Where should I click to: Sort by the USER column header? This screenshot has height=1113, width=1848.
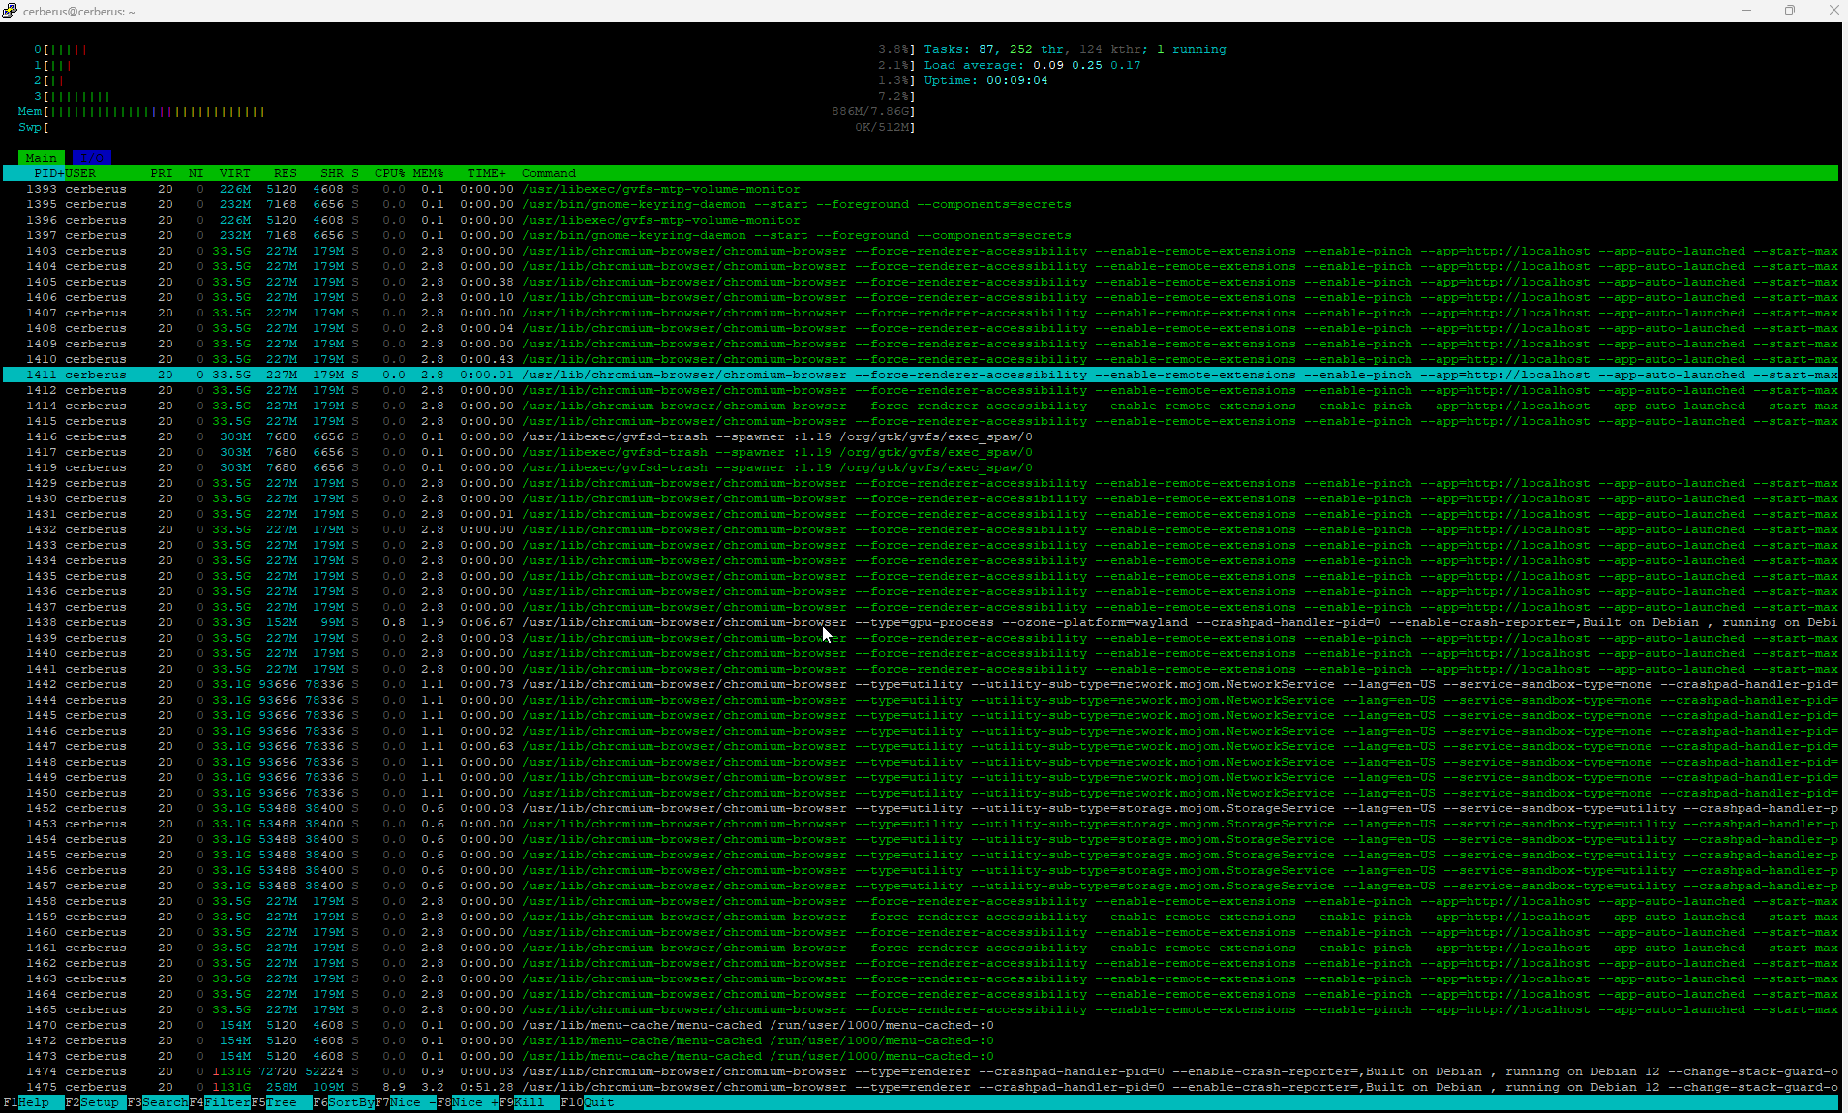(x=80, y=173)
